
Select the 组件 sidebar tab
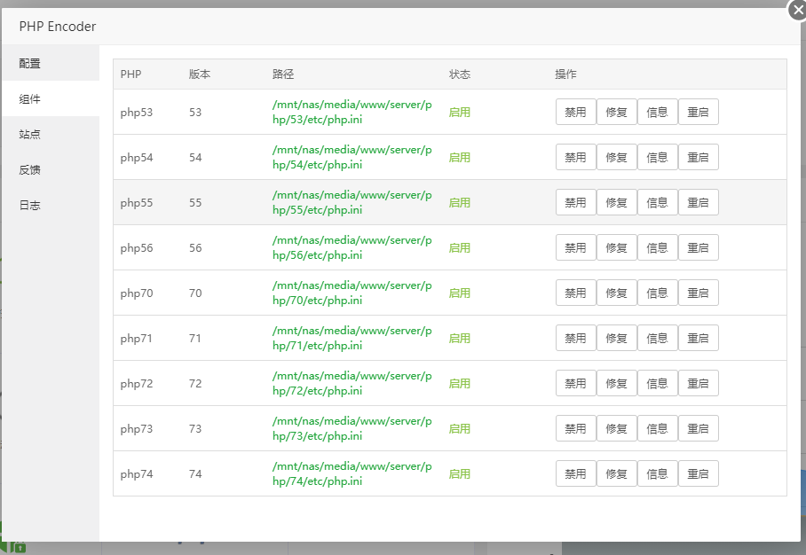pos(51,98)
